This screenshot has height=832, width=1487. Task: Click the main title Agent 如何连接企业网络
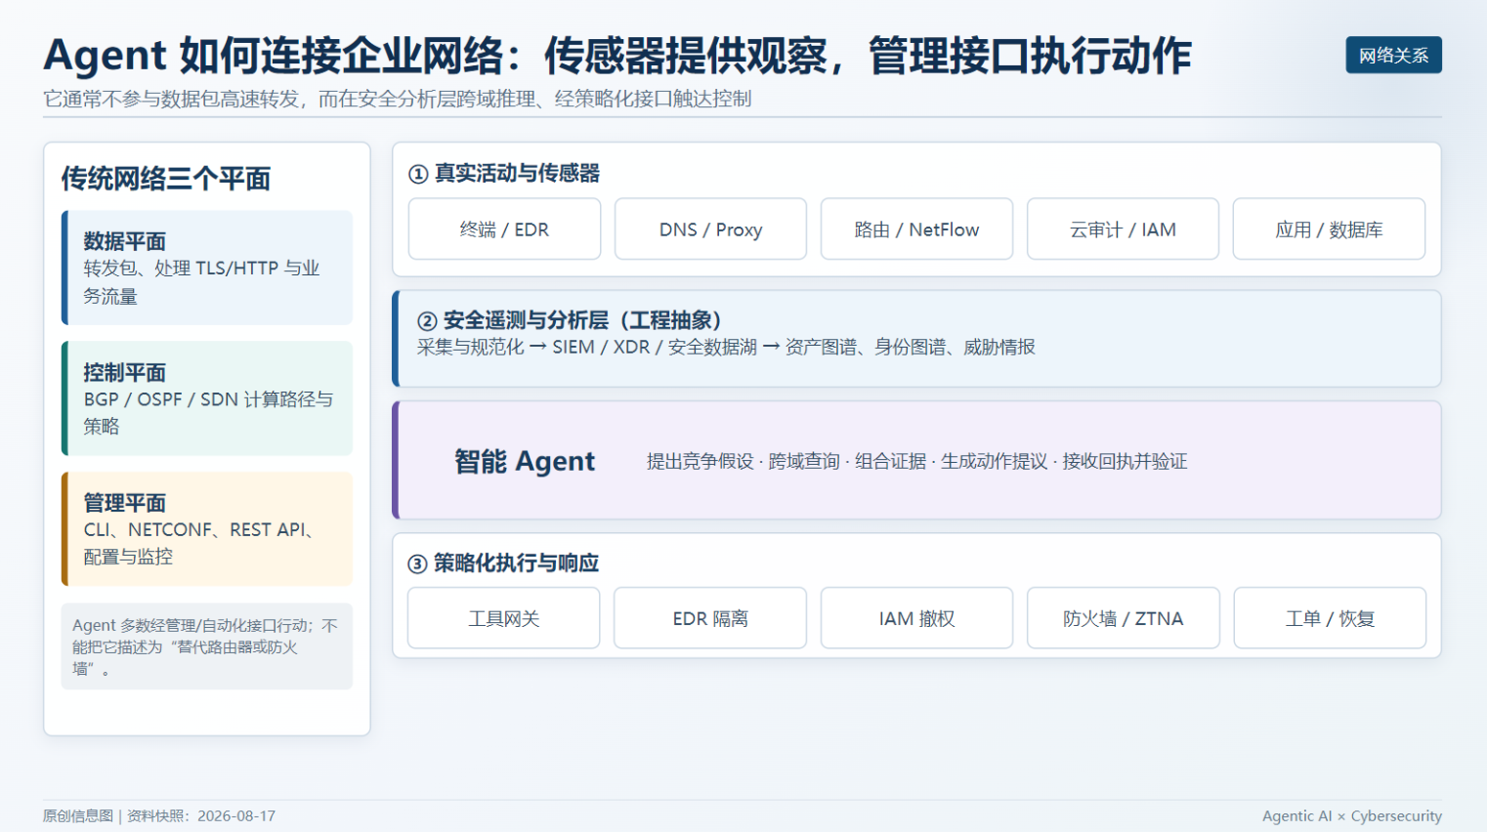tap(617, 56)
